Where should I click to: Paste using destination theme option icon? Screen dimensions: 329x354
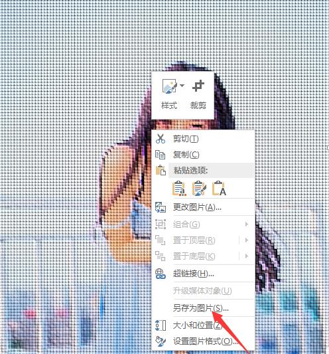pyautogui.click(x=179, y=188)
